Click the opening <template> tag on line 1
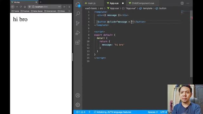203x114 pixels. (x=101, y=12)
